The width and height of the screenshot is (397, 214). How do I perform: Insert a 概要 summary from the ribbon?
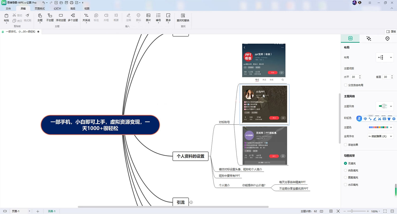(x=116, y=17)
